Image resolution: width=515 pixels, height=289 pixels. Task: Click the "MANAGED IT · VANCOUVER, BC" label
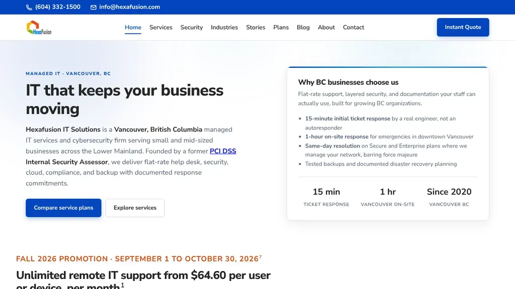point(68,73)
